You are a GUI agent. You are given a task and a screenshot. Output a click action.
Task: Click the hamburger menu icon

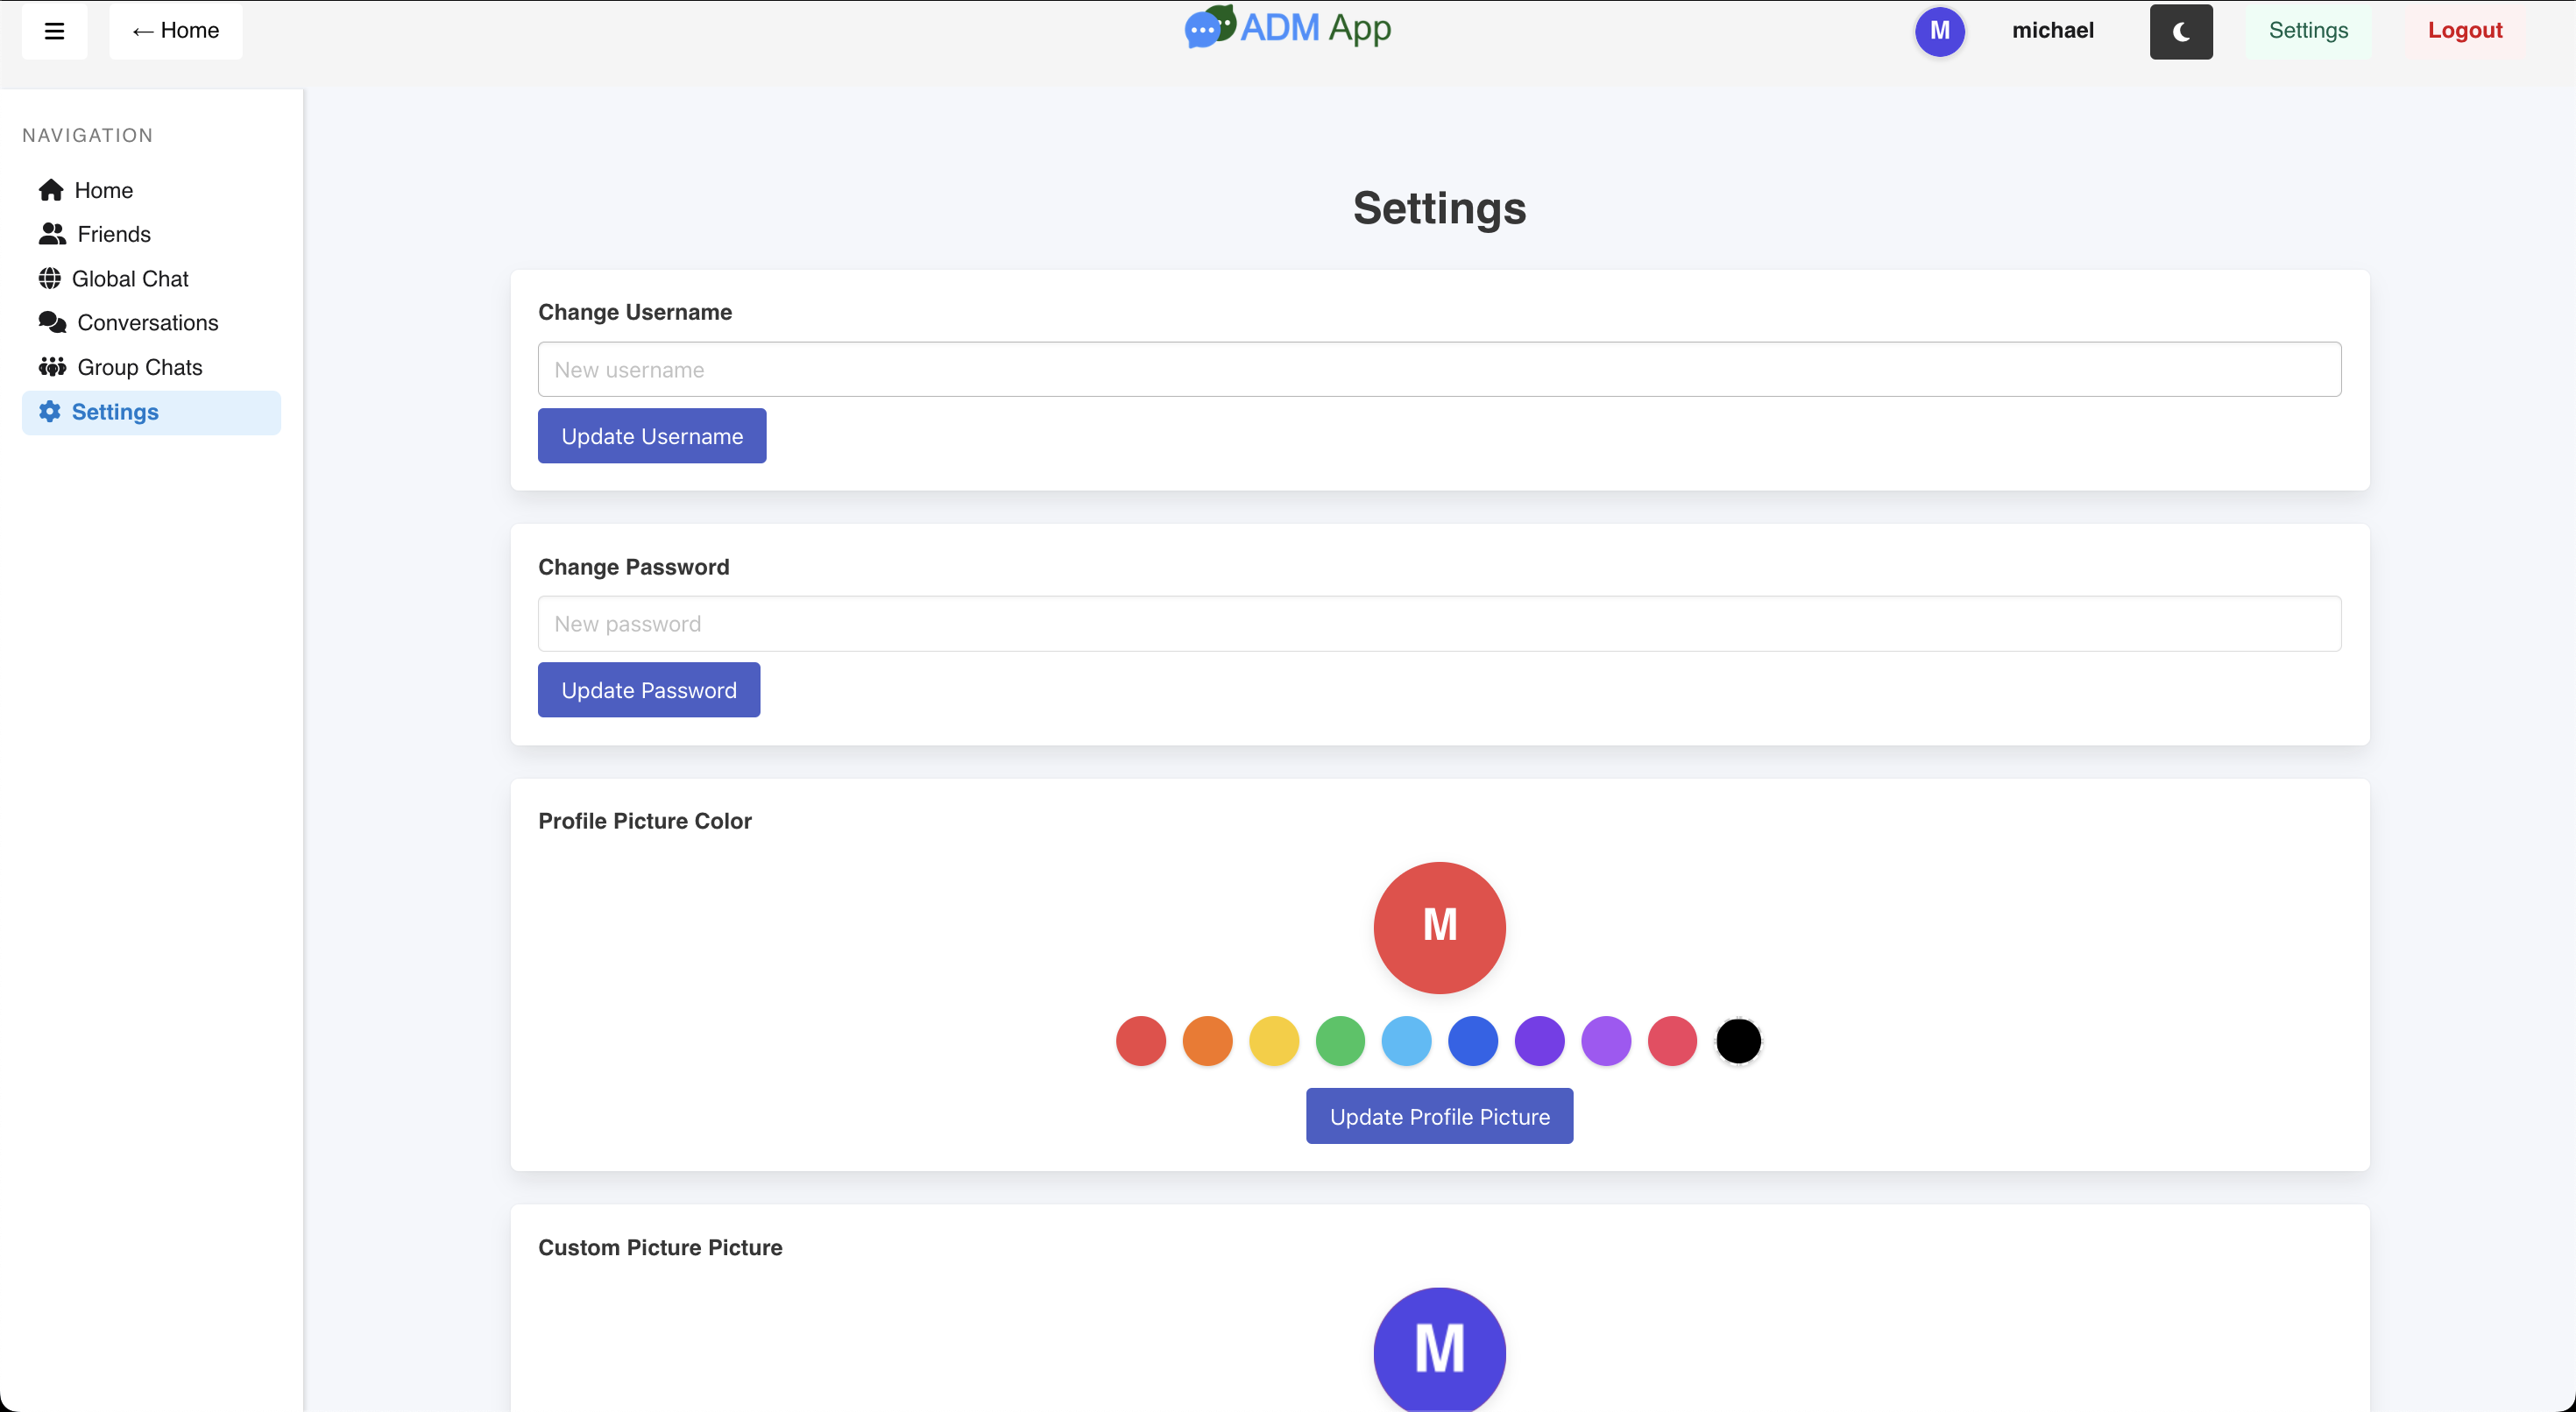point(54,31)
